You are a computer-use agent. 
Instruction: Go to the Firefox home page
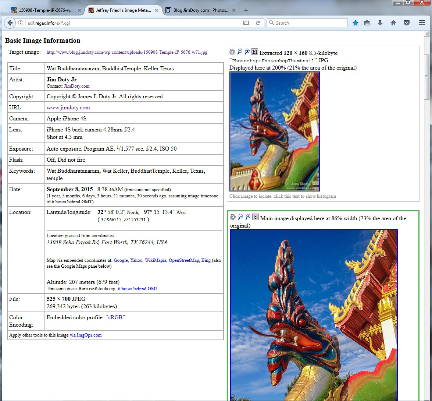[x=393, y=23]
